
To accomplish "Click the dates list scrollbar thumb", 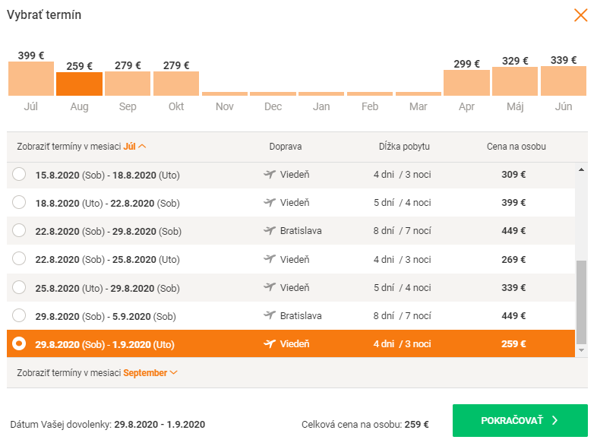I will pyautogui.click(x=581, y=302).
